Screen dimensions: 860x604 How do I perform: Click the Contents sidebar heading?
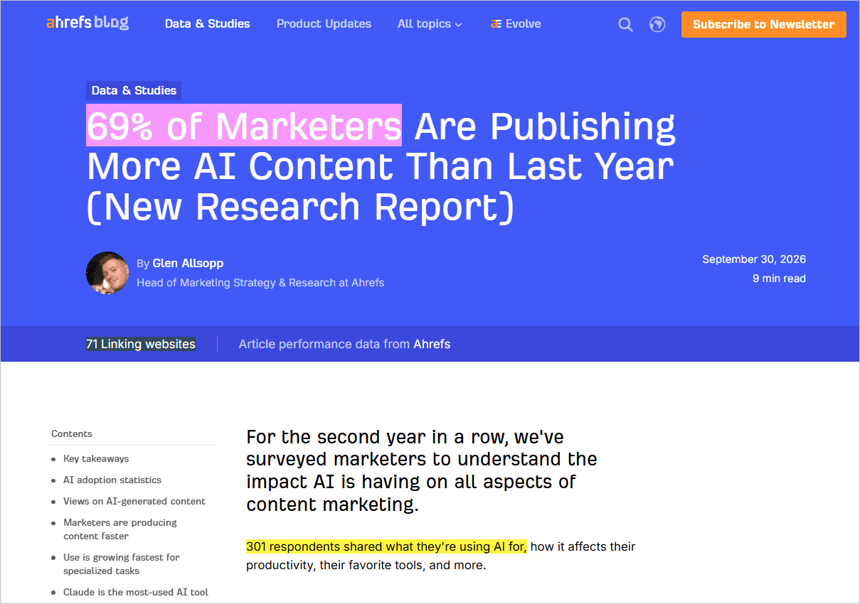pos(72,433)
